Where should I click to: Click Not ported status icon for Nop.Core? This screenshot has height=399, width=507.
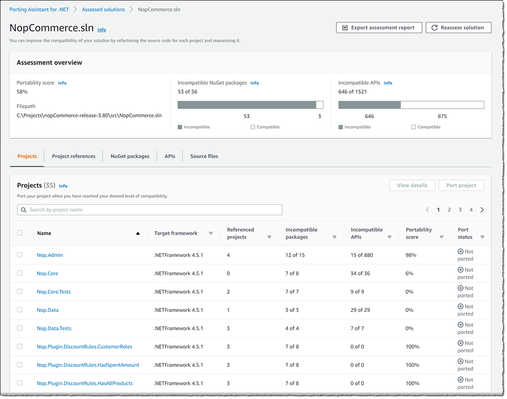click(x=460, y=270)
